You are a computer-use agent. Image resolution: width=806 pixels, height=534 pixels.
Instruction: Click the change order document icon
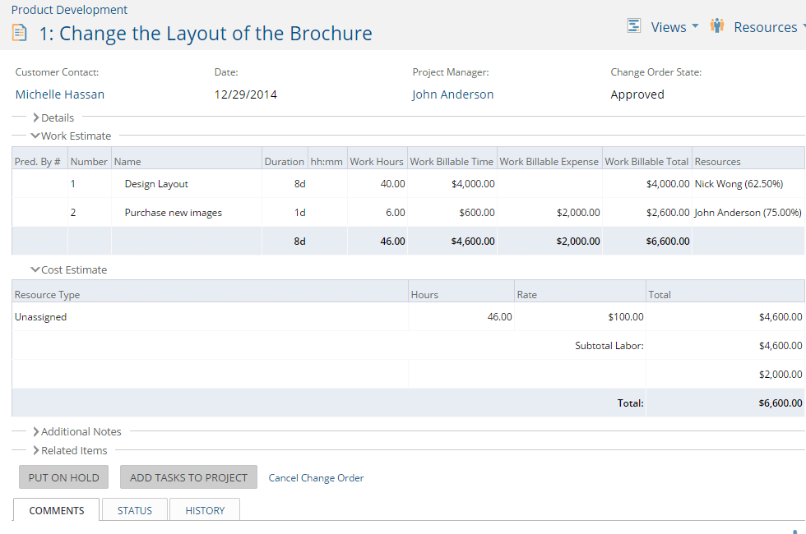19,33
